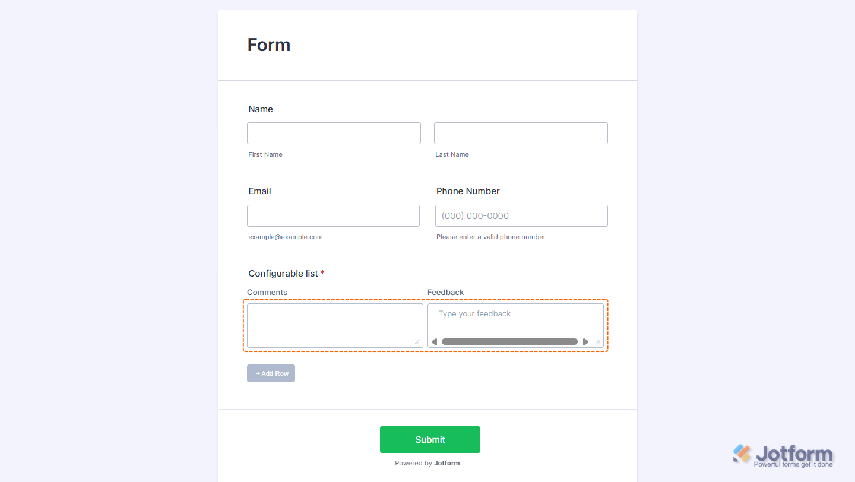Click the Email field label
This screenshot has width=855, height=482.
point(259,191)
